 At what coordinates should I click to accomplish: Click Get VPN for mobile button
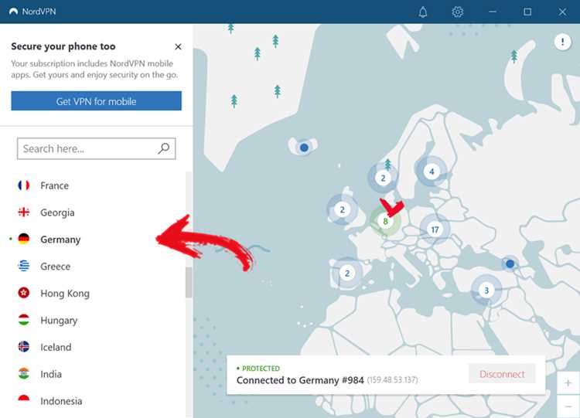[x=96, y=101]
